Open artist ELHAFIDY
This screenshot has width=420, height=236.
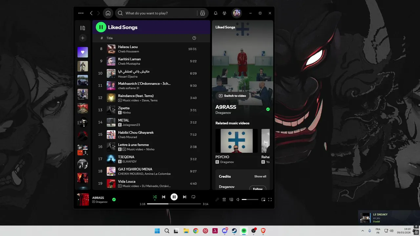pos(130,162)
